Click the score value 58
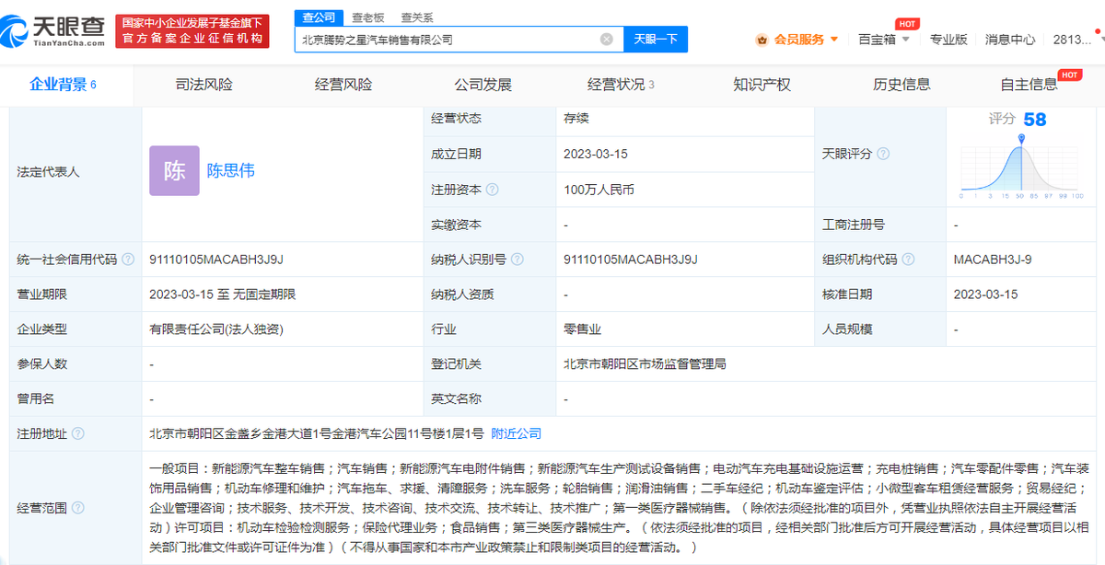1105x565 pixels. [x=1034, y=120]
